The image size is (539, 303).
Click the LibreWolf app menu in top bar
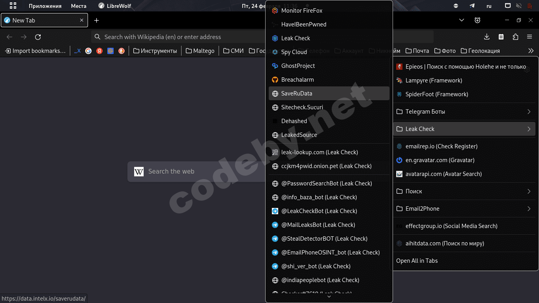tap(115, 6)
